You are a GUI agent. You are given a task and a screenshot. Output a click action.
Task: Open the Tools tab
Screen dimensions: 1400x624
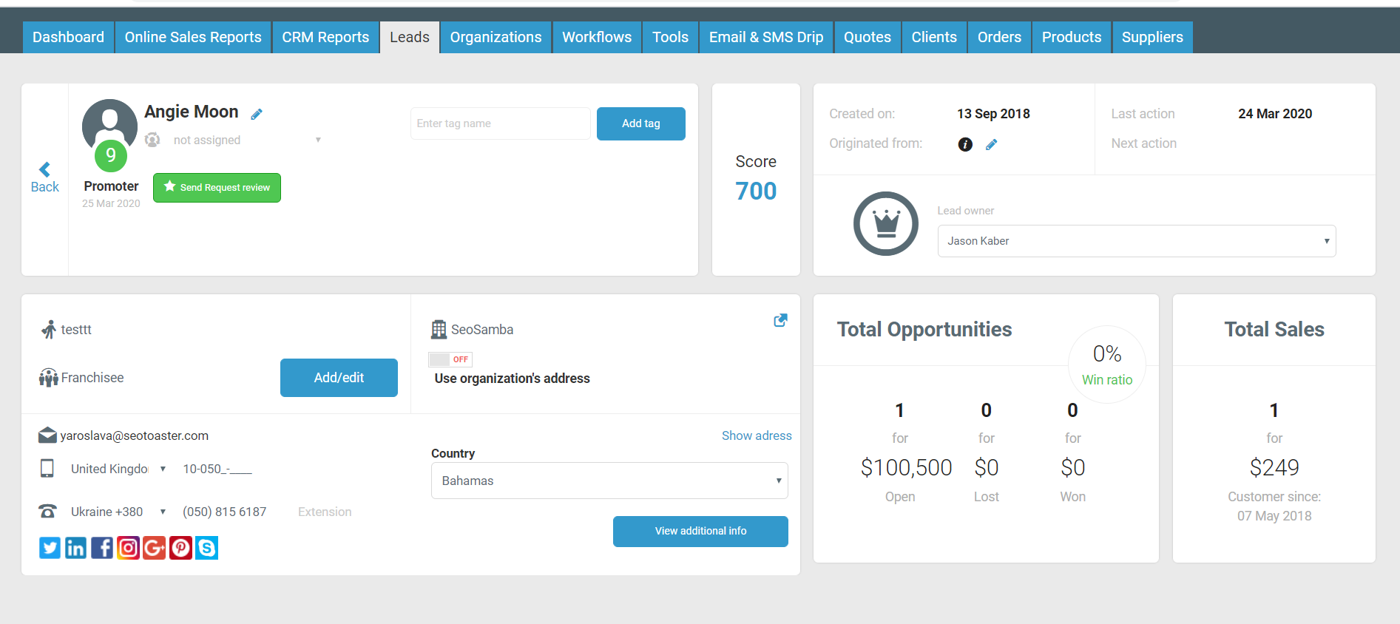point(670,37)
